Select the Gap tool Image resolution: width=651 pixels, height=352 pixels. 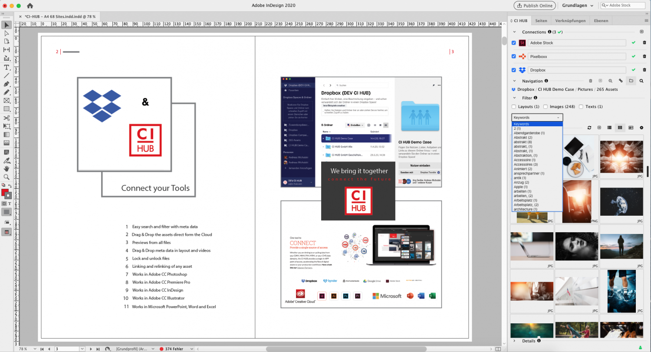pyautogui.click(x=7, y=50)
